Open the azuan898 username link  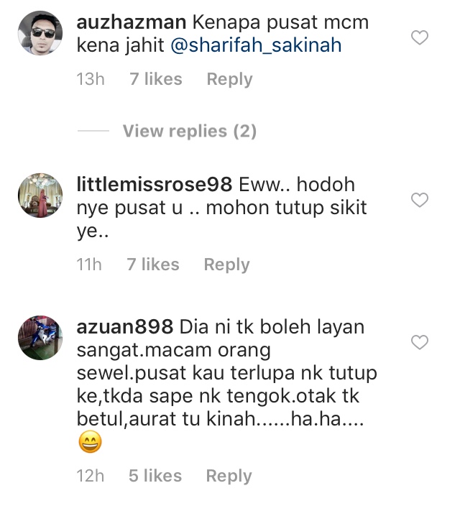pos(125,326)
